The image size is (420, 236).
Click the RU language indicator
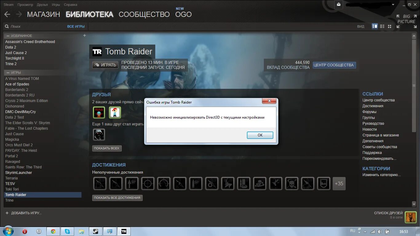(353, 231)
